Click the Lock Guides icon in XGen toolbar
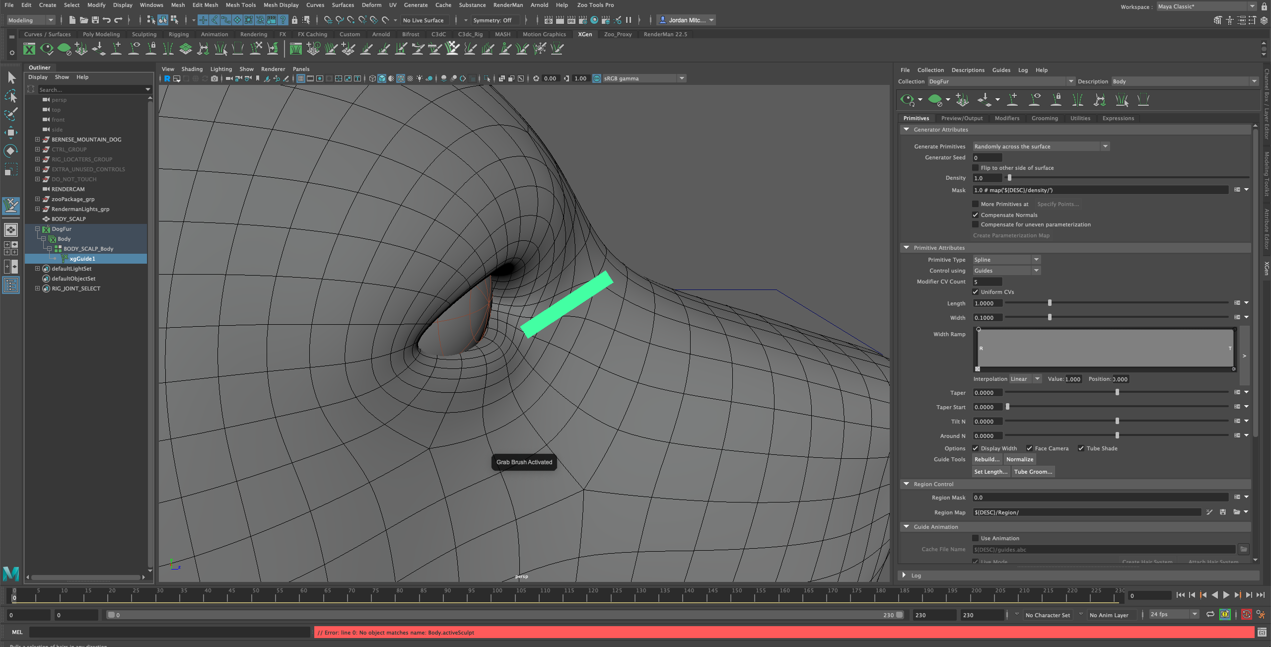The width and height of the screenshot is (1271, 647). pyautogui.click(x=1056, y=99)
